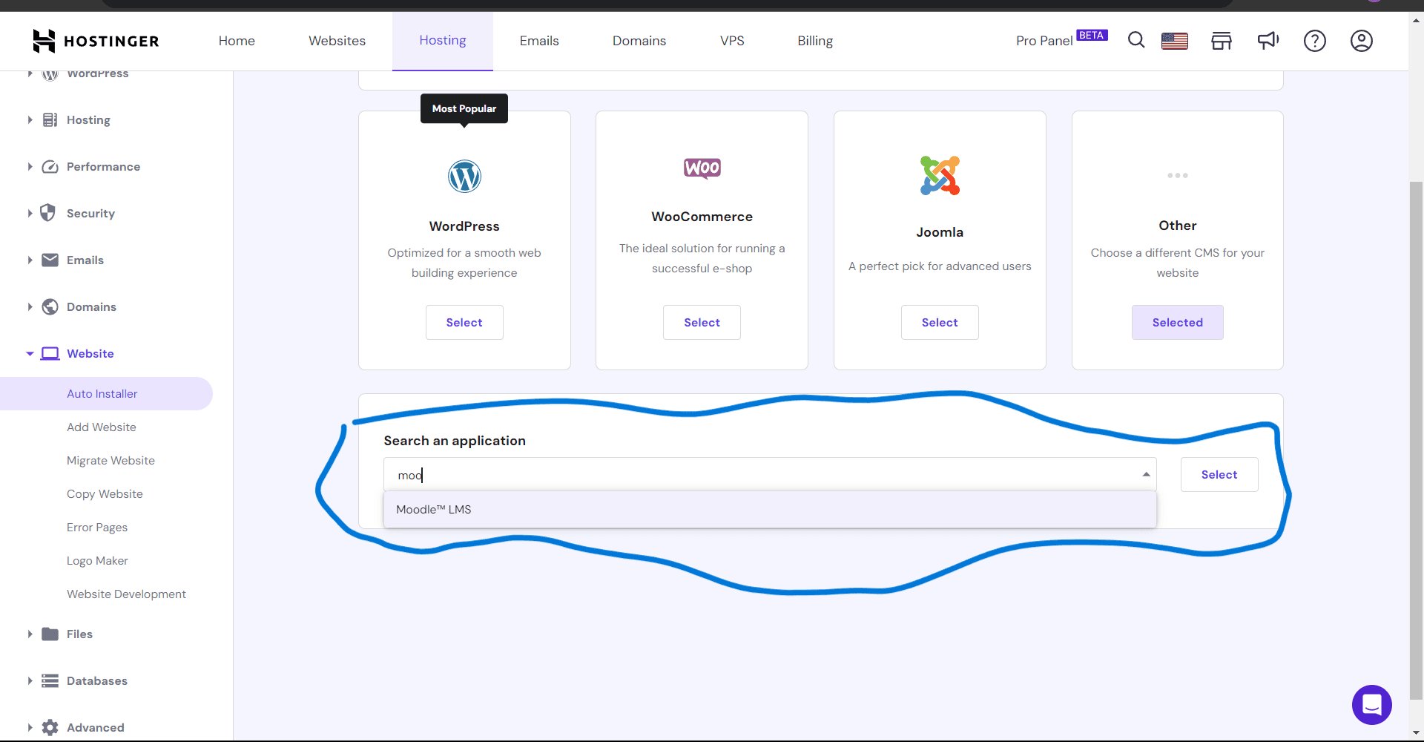This screenshot has height=742, width=1424.
Task: Open the marketplace store icon
Action: (x=1221, y=41)
